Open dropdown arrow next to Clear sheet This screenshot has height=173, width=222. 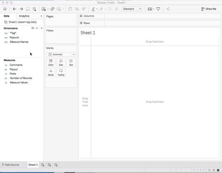[63, 9]
